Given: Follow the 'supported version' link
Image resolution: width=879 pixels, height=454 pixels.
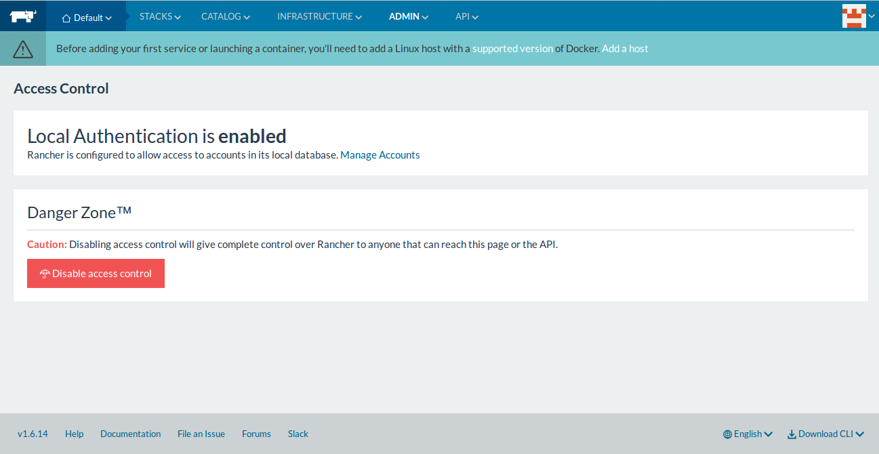Looking at the screenshot, I should 512,49.
